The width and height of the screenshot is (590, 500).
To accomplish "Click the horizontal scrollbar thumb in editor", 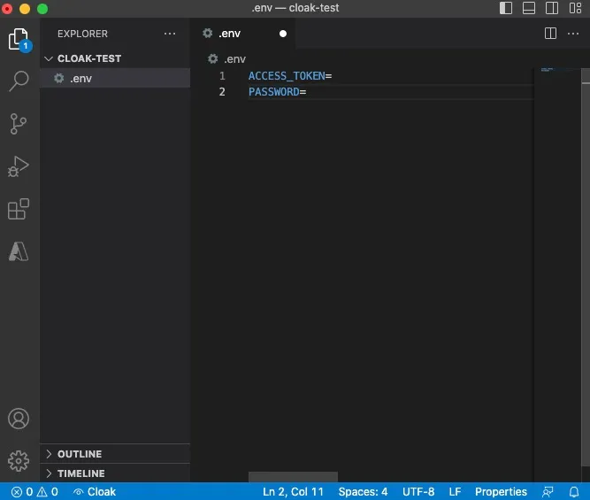I will pyautogui.click(x=293, y=477).
